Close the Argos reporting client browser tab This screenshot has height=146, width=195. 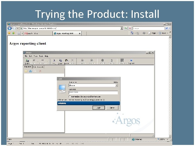pyautogui.click(x=80, y=34)
